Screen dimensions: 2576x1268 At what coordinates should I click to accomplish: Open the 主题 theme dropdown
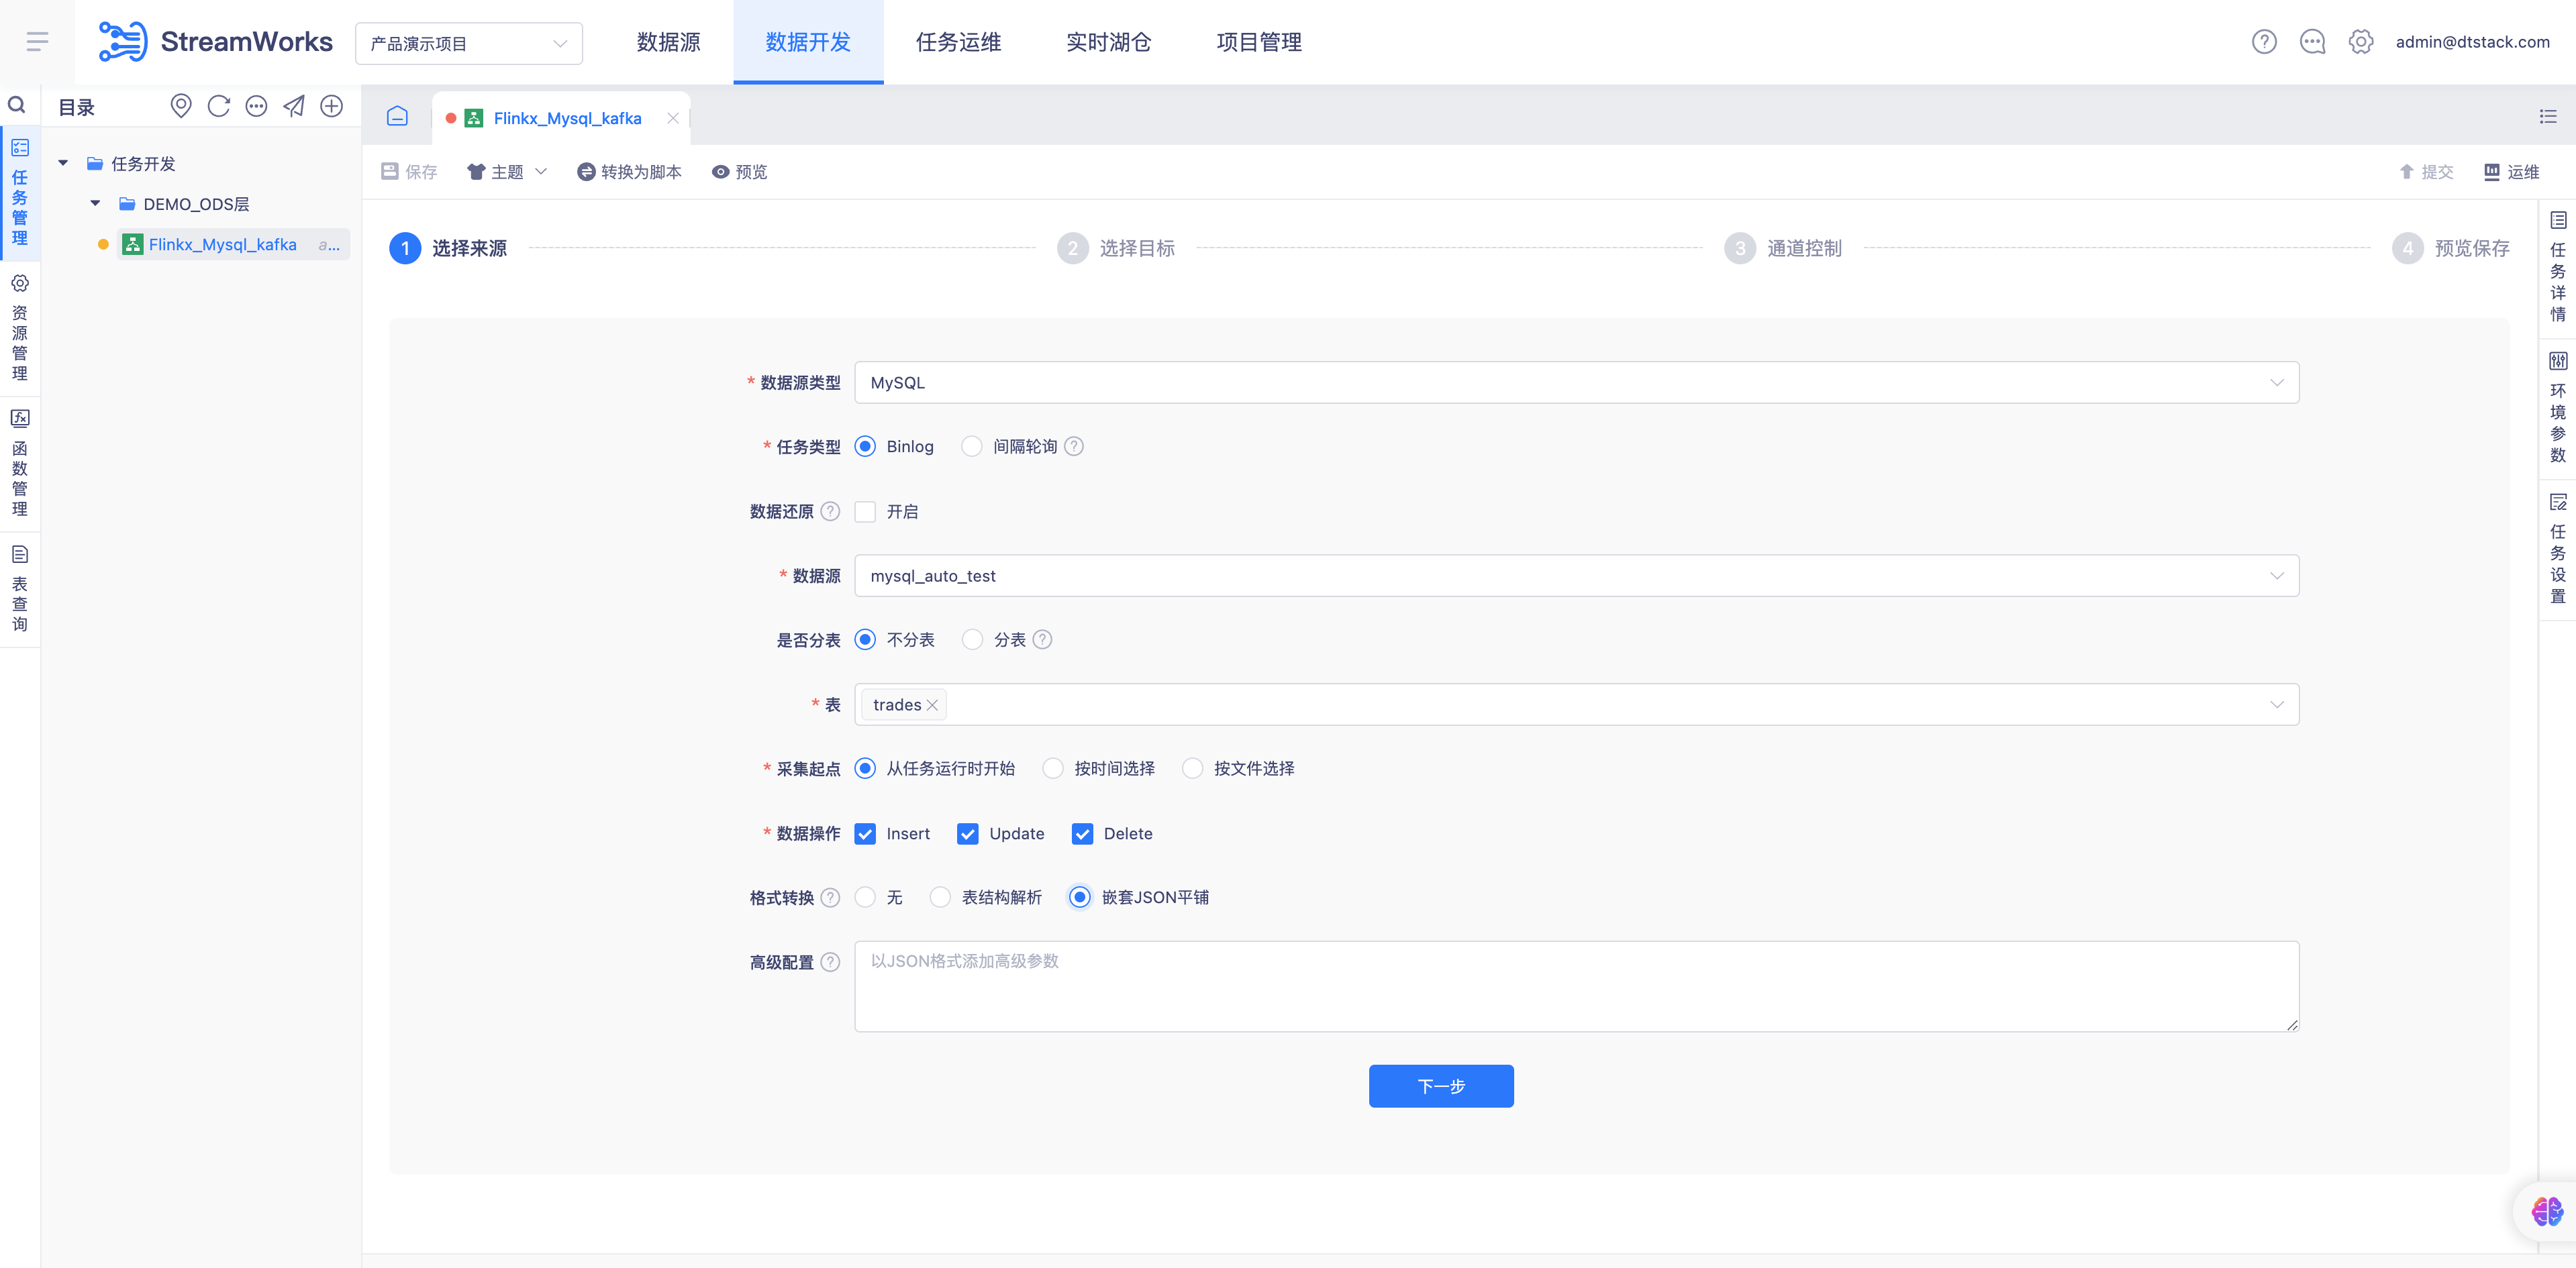(x=508, y=172)
